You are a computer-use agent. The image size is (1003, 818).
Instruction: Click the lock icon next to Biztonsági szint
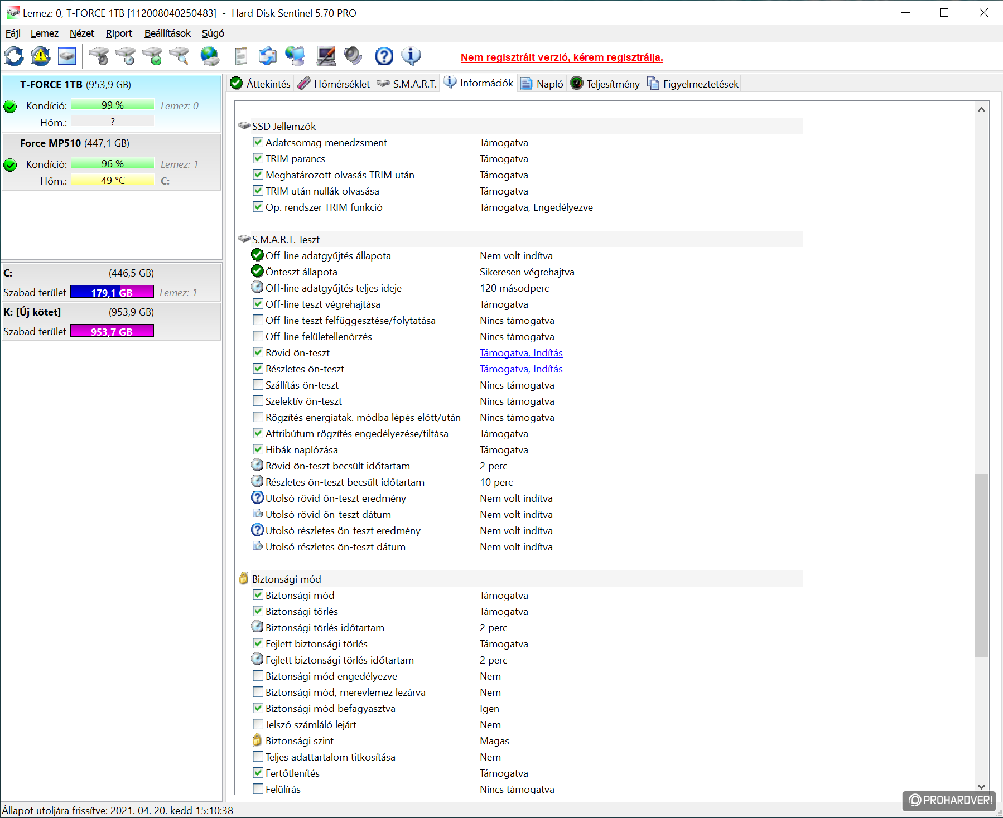(257, 740)
